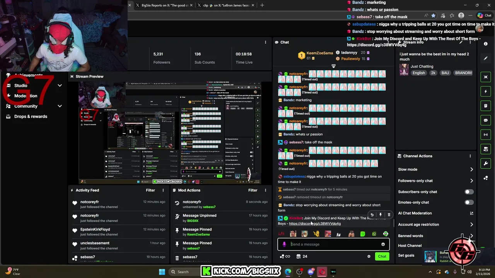
Task: Click the English stream tag
Action: (x=418, y=73)
